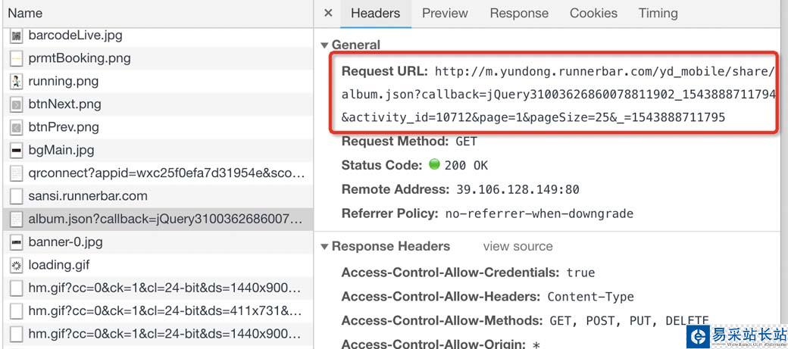The image size is (788, 349).
Task: Collapse the General section
Action: click(x=324, y=45)
